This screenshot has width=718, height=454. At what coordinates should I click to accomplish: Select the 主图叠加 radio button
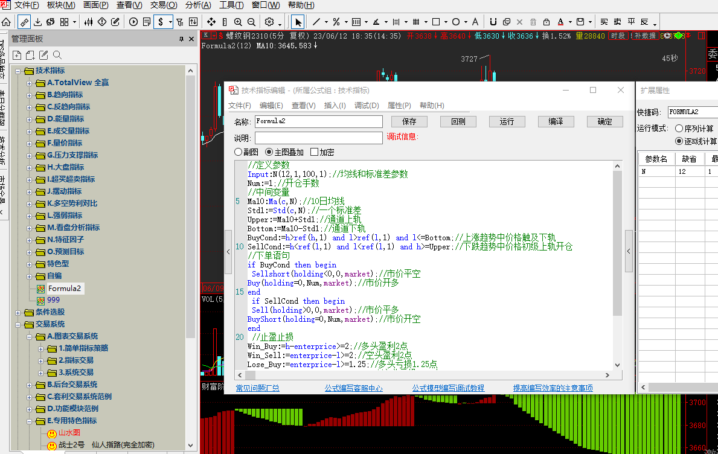[x=269, y=152]
